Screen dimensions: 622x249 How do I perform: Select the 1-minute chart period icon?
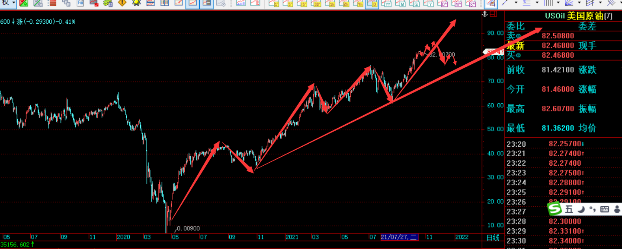coord(273,3)
